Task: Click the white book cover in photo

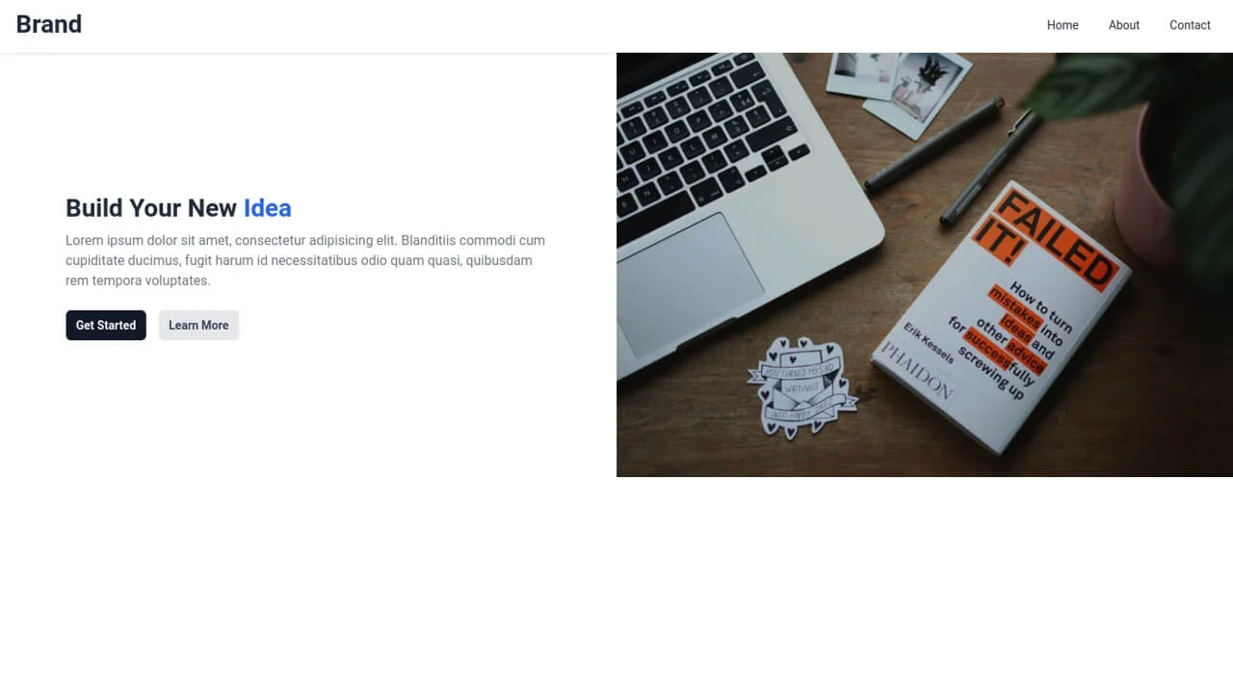Action: point(1002,318)
